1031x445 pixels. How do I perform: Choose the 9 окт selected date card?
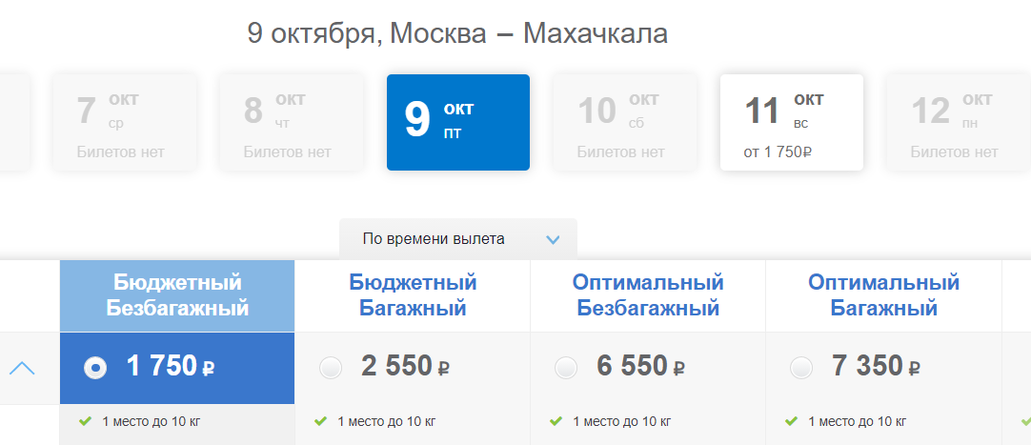click(458, 122)
